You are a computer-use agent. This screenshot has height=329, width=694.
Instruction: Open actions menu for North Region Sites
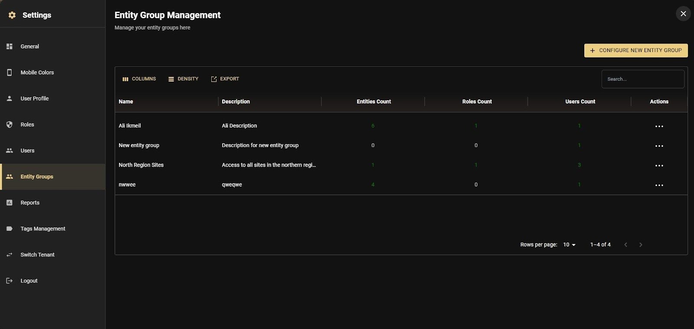659,165
